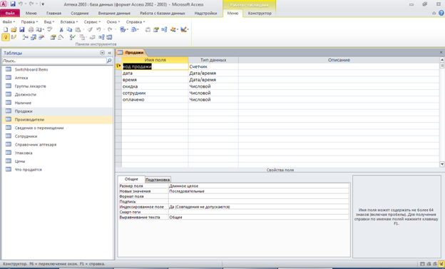This screenshot has width=445, height=269.
Task: Switch to the Подстановка properties tab
Action: point(158,180)
